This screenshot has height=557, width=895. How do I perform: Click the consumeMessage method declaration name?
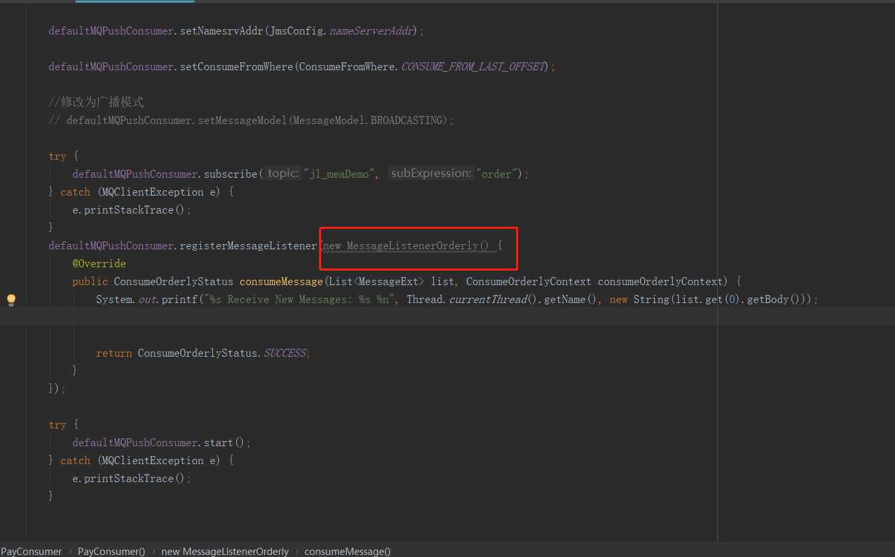[281, 282]
